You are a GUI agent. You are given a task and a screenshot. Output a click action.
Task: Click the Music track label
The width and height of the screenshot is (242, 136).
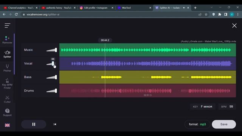(28, 50)
